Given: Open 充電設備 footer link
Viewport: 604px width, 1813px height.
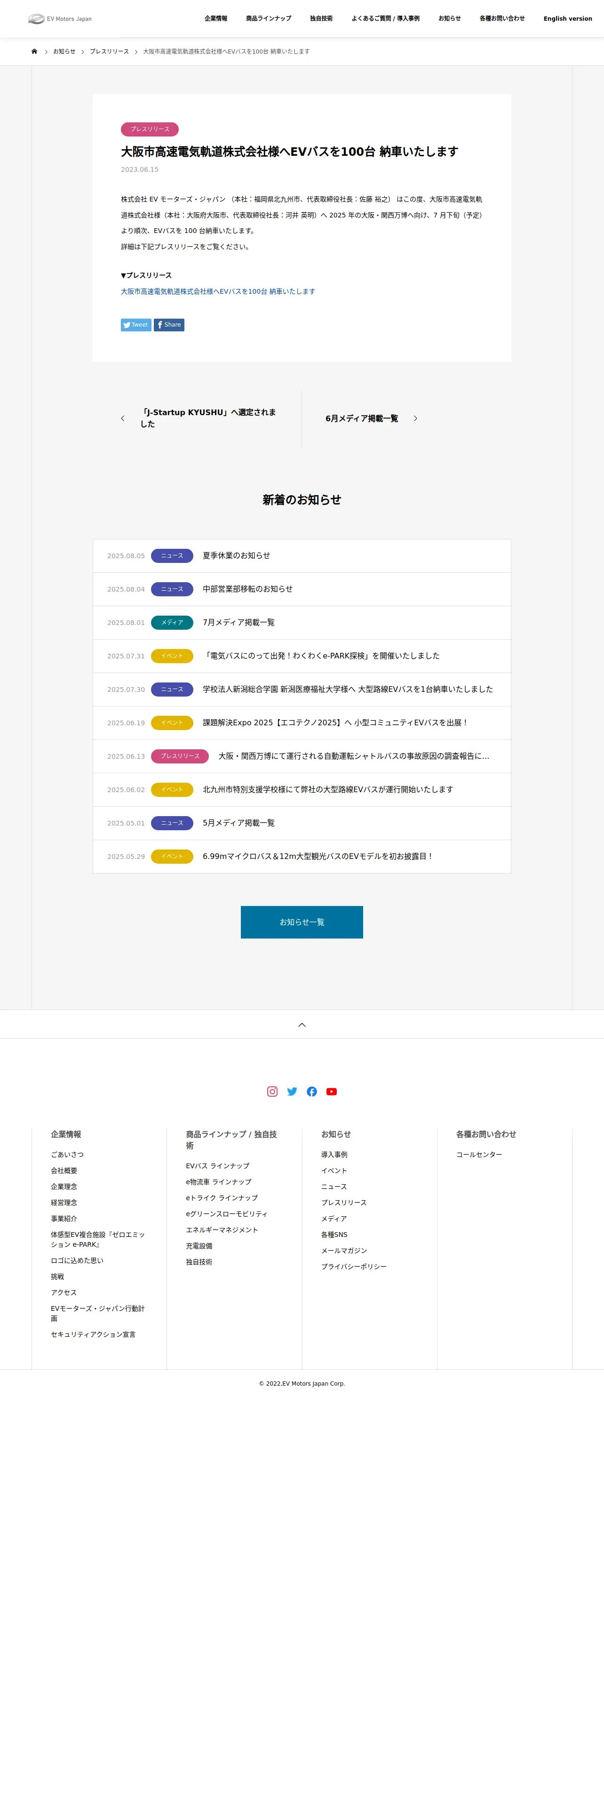Looking at the screenshot, I should coord(199,1246).
